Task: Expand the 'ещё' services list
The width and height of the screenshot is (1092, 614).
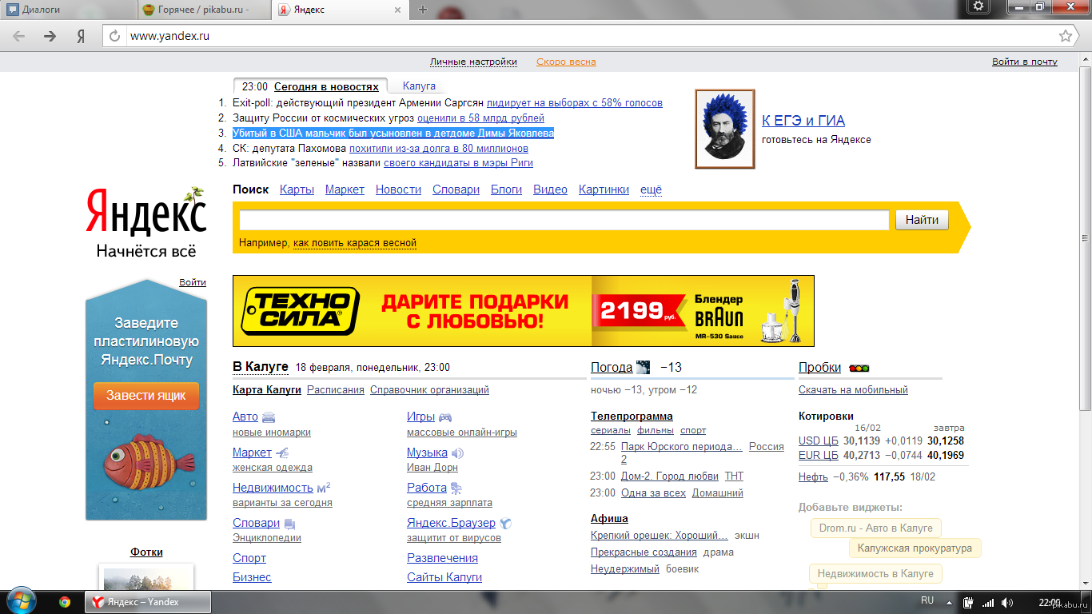Action: tap(651, 189)
